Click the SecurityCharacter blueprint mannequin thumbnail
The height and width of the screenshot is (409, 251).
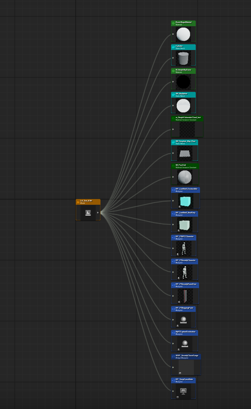[x=185, y=272]
